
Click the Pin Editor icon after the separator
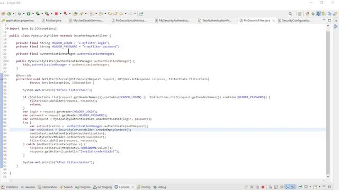[x=141, y=14]
